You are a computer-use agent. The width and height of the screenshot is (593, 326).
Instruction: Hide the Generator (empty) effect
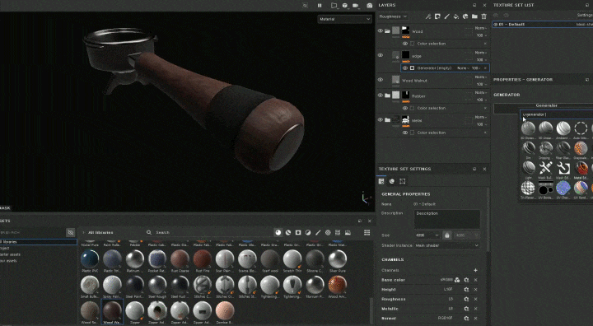click(x=405, y=68)
